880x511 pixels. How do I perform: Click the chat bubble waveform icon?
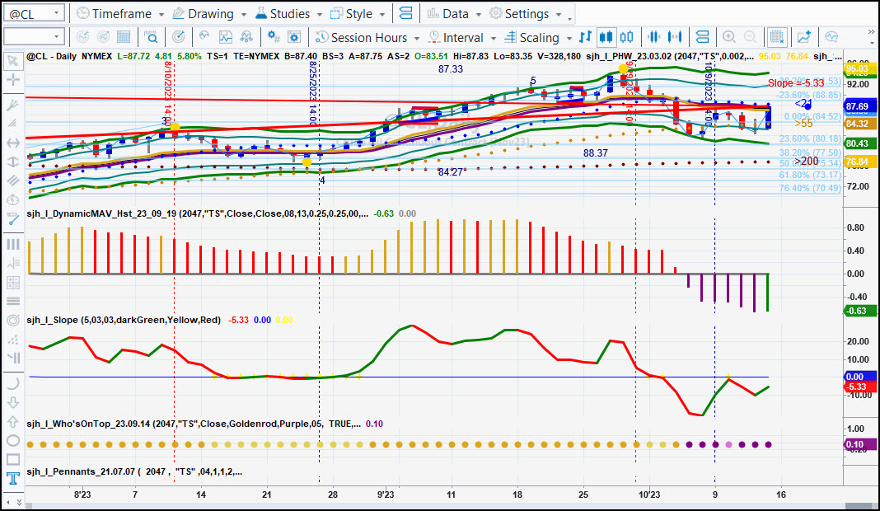[831, 37]
